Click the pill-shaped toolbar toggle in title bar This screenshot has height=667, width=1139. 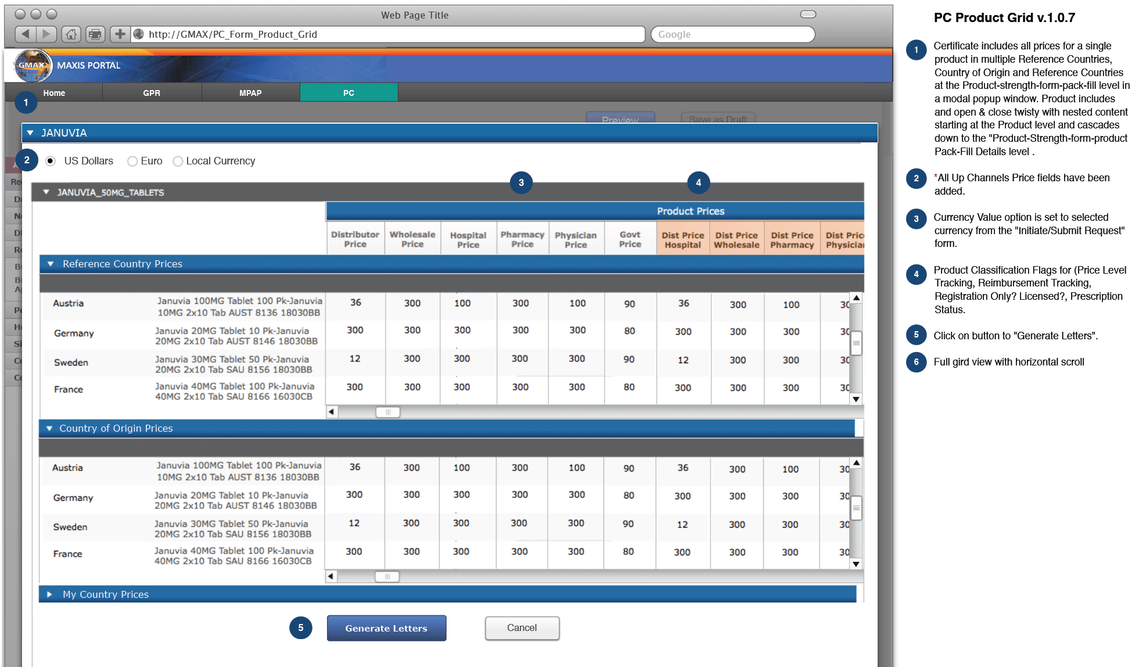[808, 14]
